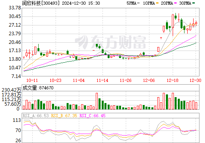Screen dimensions: 205x143
Task: Click the 30.45 price axis label
Action: point(15,16)
